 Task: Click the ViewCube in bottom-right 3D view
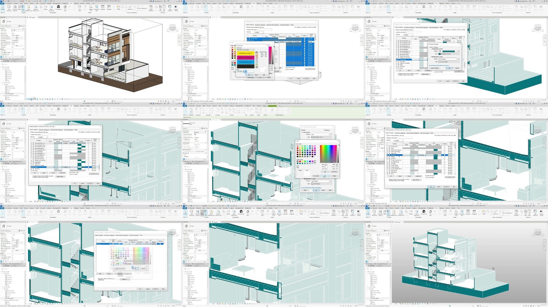pos(538,233)
